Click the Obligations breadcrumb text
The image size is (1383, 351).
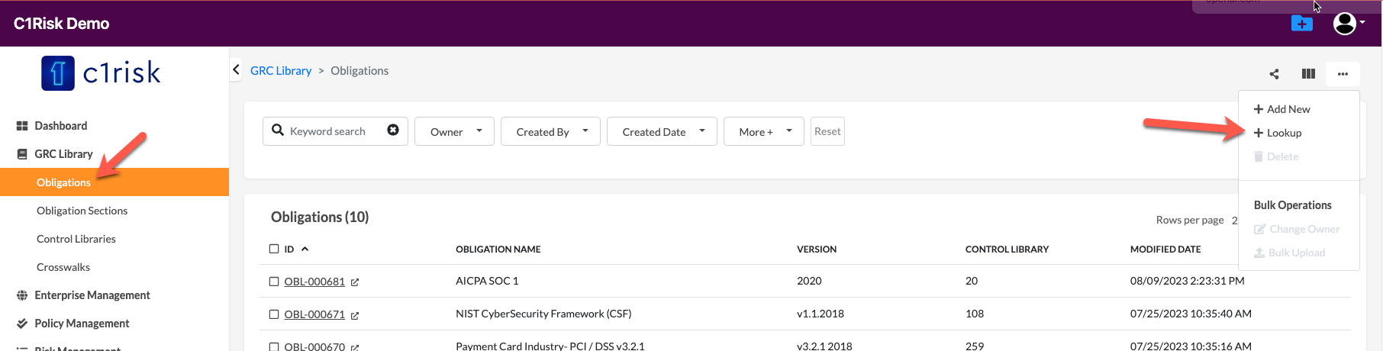tap(359, 70)
